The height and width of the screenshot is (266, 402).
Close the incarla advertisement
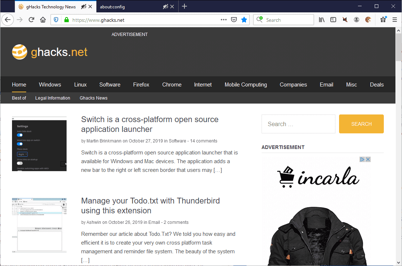click(368, 159)
